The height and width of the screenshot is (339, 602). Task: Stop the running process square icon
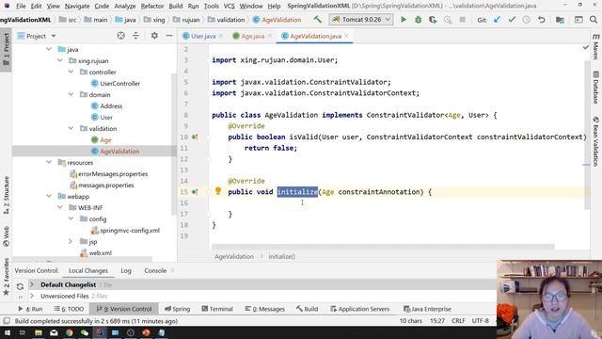462,20
